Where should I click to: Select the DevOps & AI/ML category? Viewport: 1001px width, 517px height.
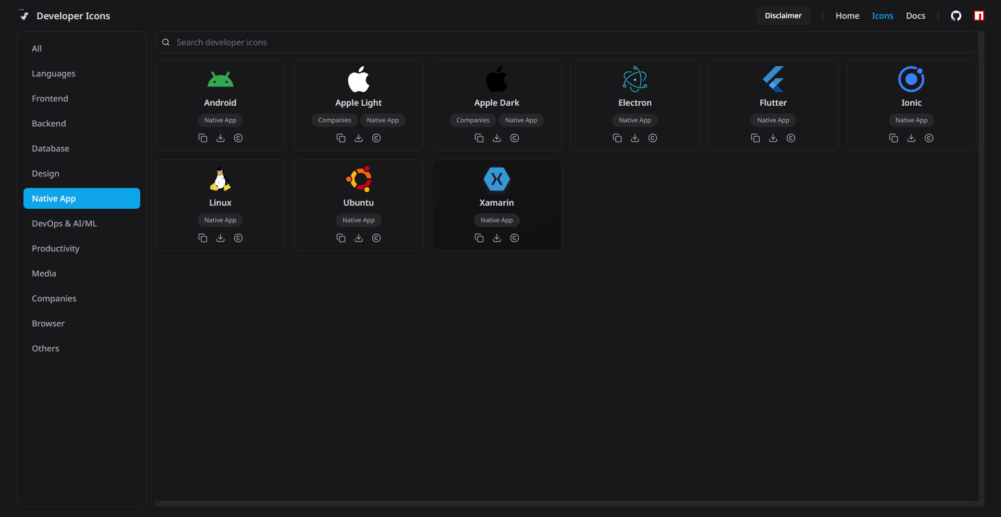point(82,223)
